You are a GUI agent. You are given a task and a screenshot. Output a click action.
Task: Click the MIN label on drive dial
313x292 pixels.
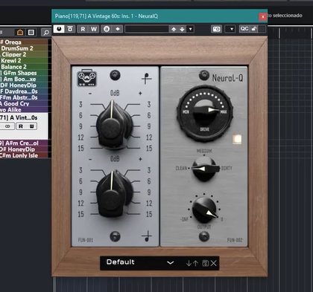(186, 112)
